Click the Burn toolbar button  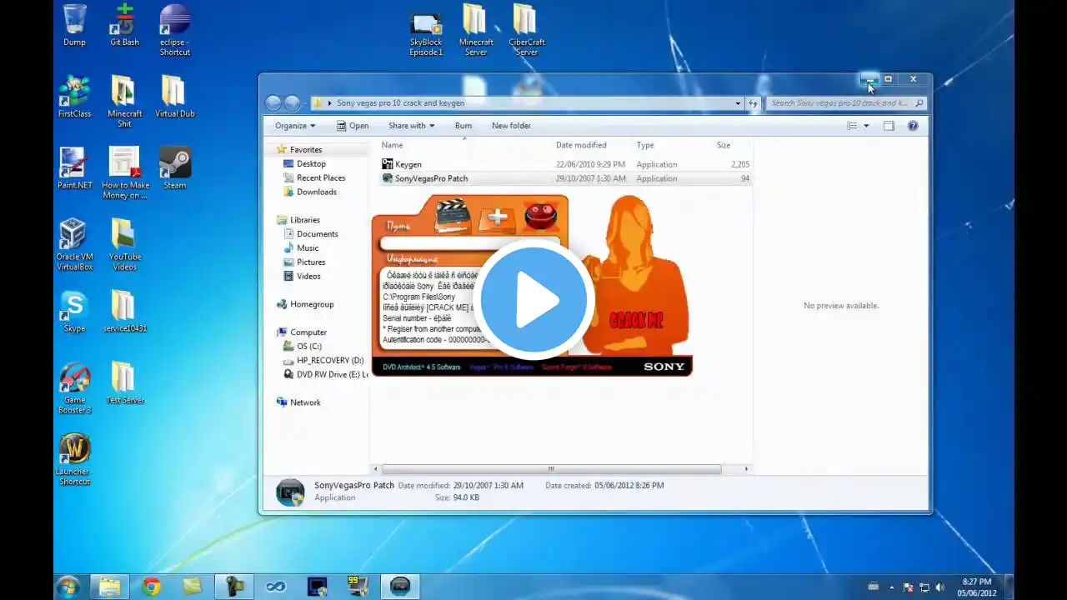(x=463, y=126)
